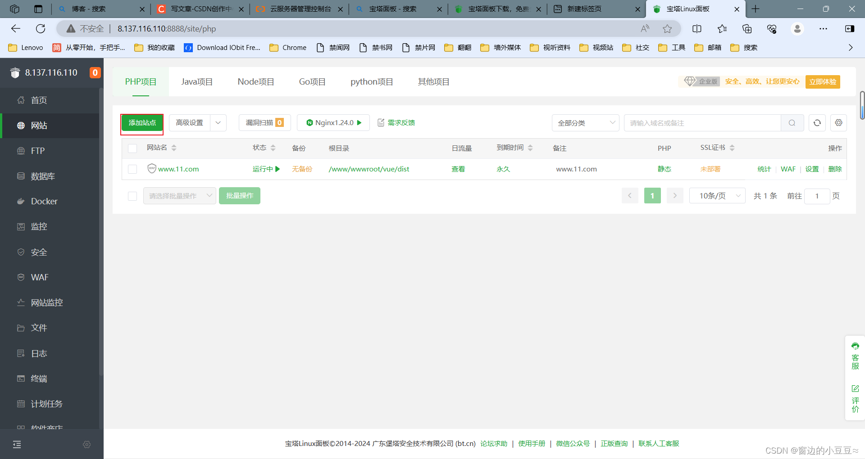Viewport: 865px width, 459px height.
Task: Click the 批量操作 button
Action: click(x=240, y=196)
